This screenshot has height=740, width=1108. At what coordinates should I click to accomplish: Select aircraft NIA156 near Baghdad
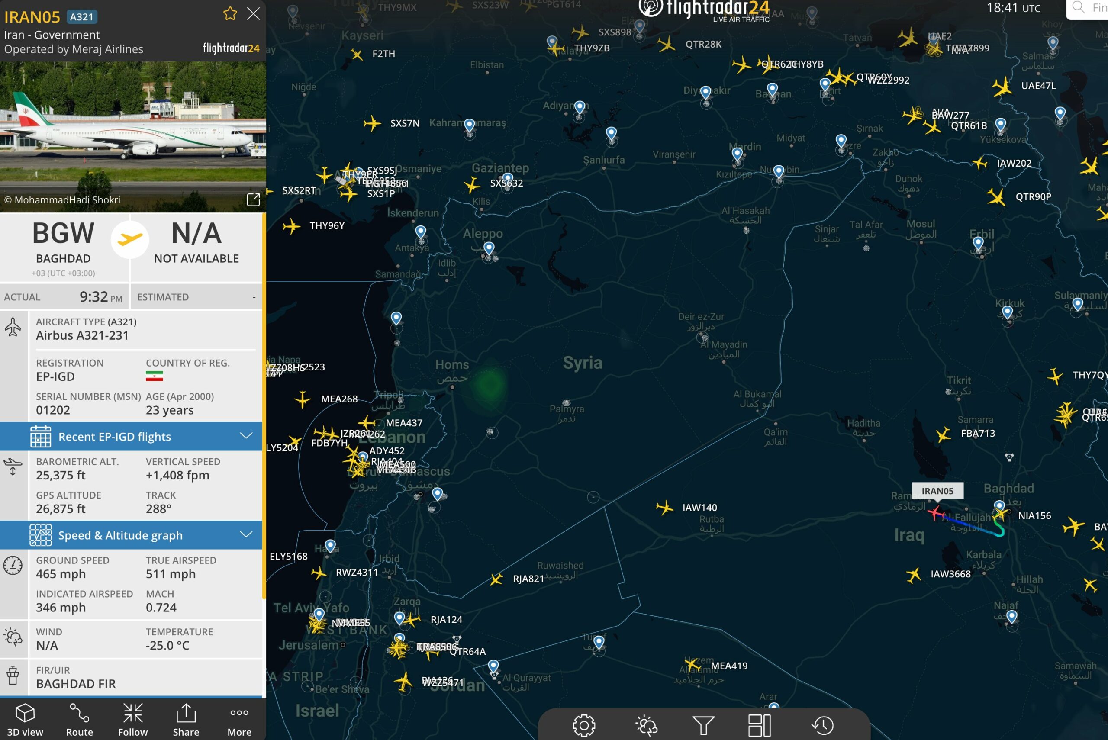[999, 515]
